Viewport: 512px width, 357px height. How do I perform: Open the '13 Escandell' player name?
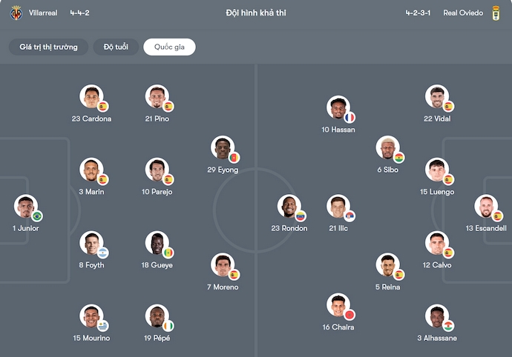486,228
